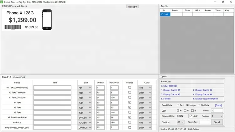Open the Screen number dropdown
Image resolution: width=235 pixels, height=132 pixels.
[217, 116]
